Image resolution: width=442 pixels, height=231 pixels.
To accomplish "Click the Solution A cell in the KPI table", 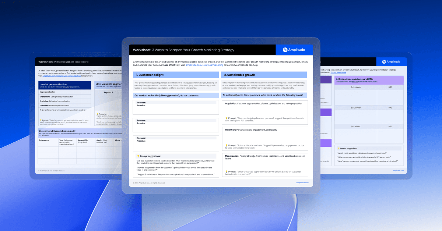I will point(355,88).
